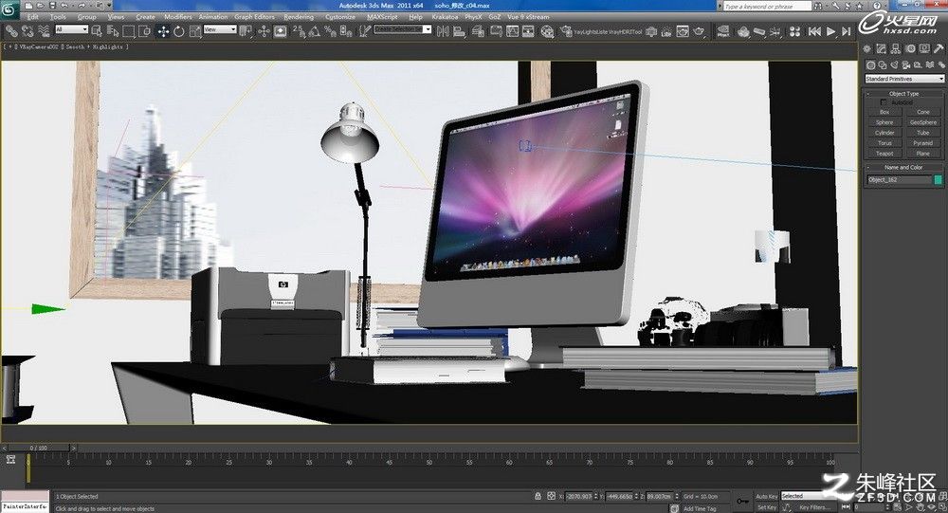The width and height of the screenshot is (948, 513).
Task: Click Use Pivot Point Center icon
Action: (x=245, y=30)
